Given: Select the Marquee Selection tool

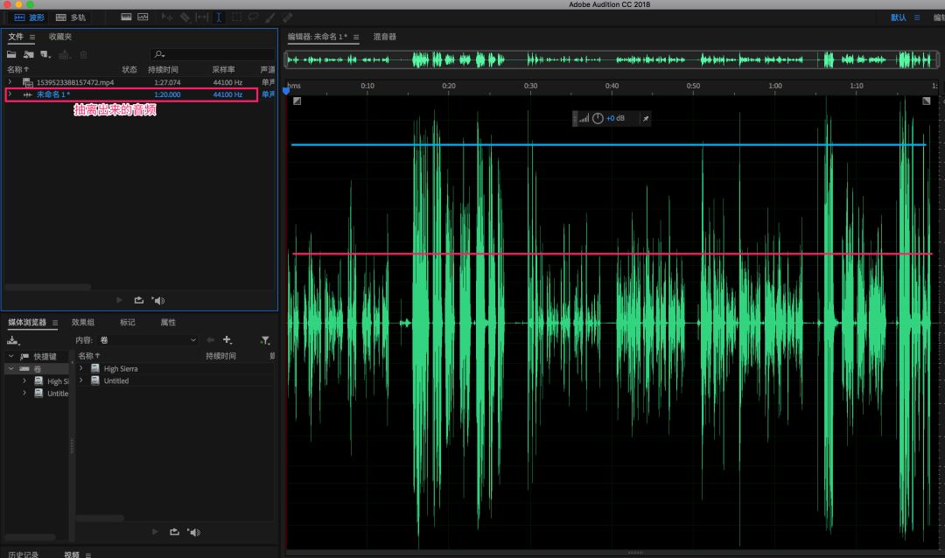Looking at the screenshot, I should tap(236, 17).
